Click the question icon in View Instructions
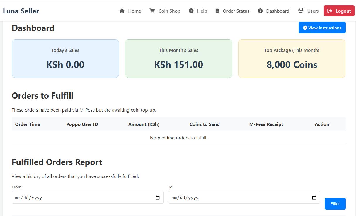Image resolution: width=356 pixels, height=216 pixels. 305,28
